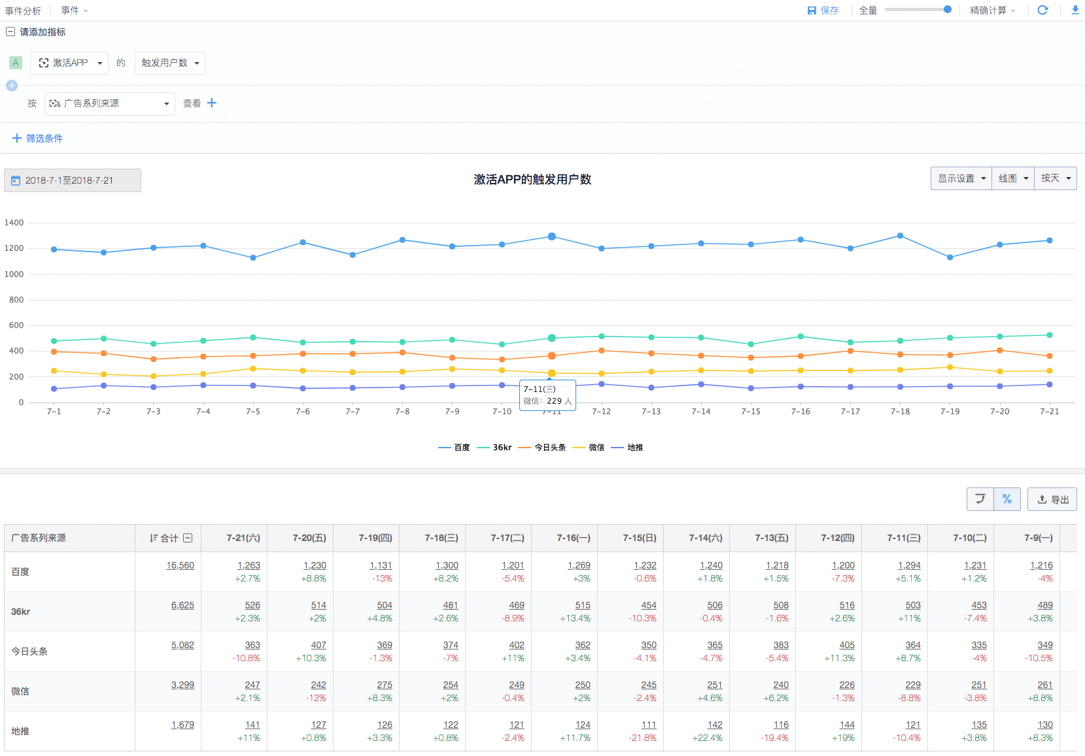Open the 事件 menu in the header
The height and width of the screenshot is (756, 1085).
[x=75, y=10]
